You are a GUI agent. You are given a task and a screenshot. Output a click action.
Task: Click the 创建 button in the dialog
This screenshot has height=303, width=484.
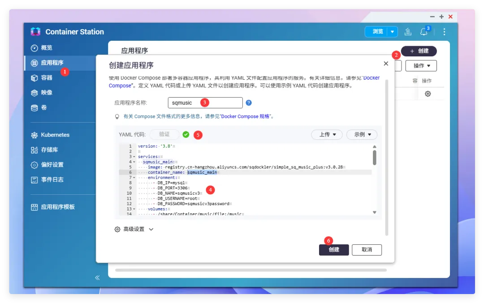334,250
